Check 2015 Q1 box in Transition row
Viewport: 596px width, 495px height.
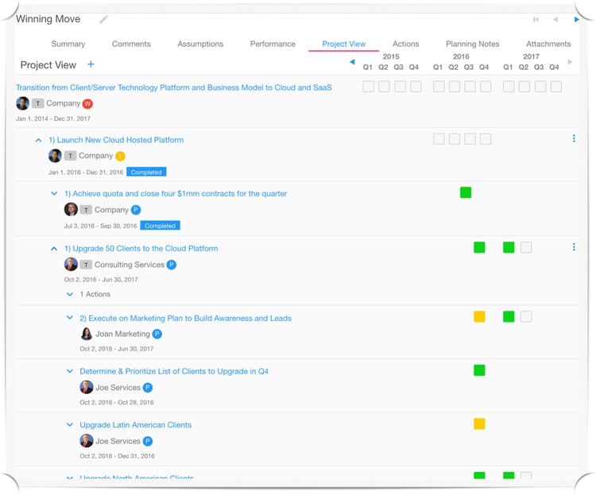pos(368,87)
